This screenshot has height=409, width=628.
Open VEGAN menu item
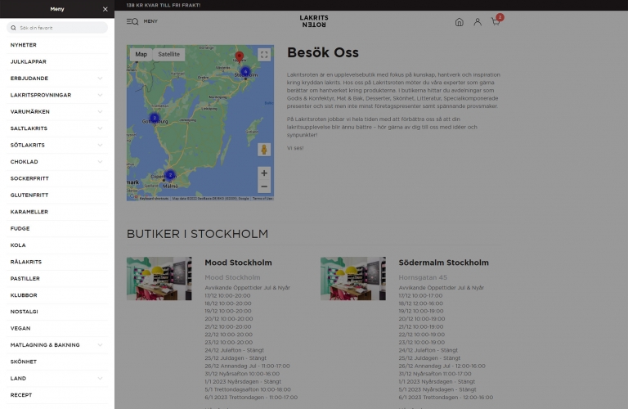[57, 329]
